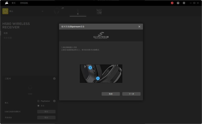This screenshot has width=202, height=124.
Task: Click 取消 to cancel pairing dialog
Action: coord(111,94)
